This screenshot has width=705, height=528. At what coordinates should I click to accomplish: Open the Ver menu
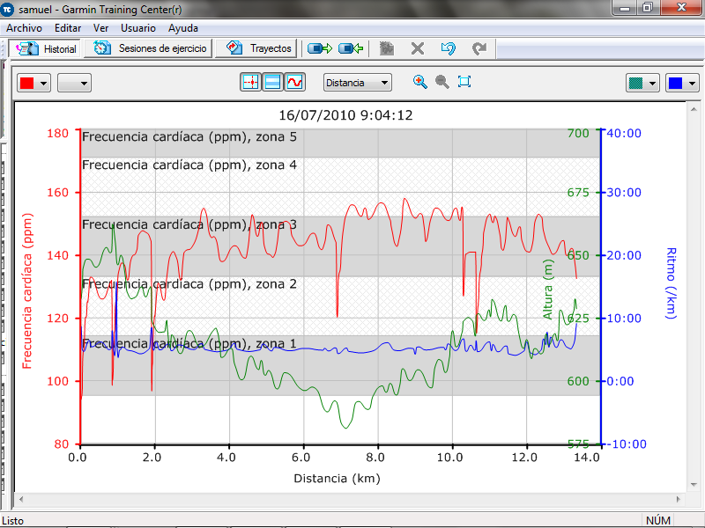tap(100, 28)
